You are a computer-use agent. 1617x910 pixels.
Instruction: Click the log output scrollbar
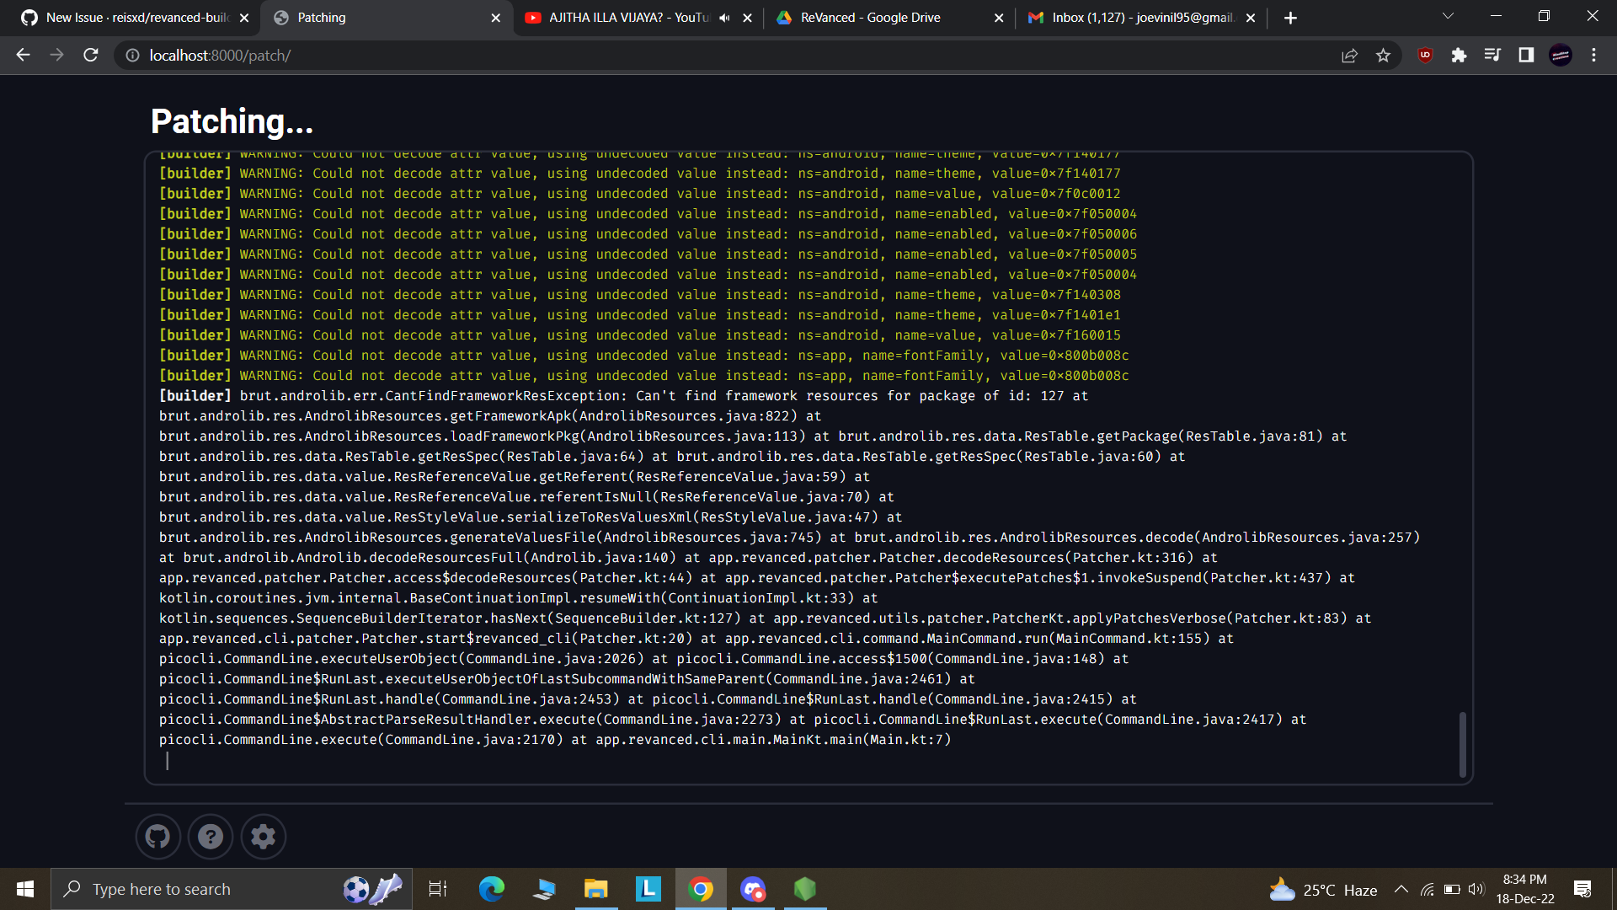coord(1464,745)
